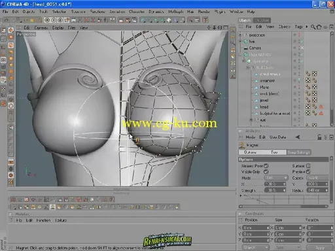Expand the eye object in tree
This screenshot has width=335, height=251.
(251, 120)
